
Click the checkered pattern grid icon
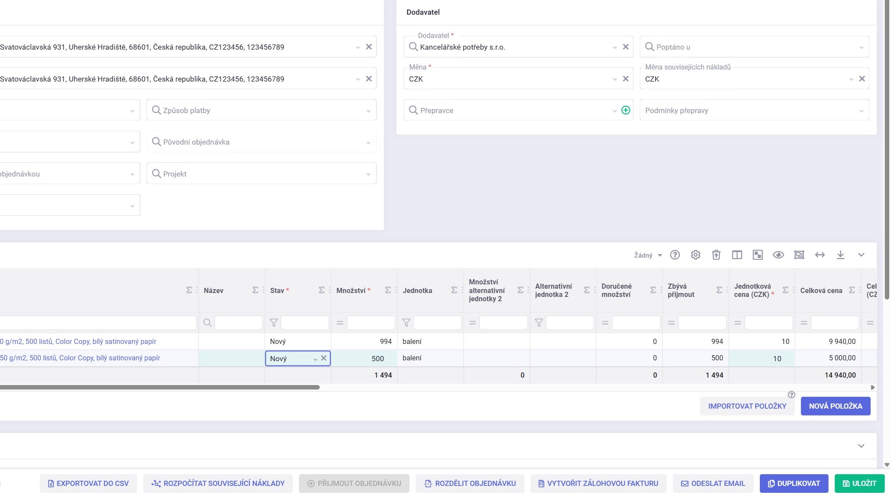[x=758, y=255]
